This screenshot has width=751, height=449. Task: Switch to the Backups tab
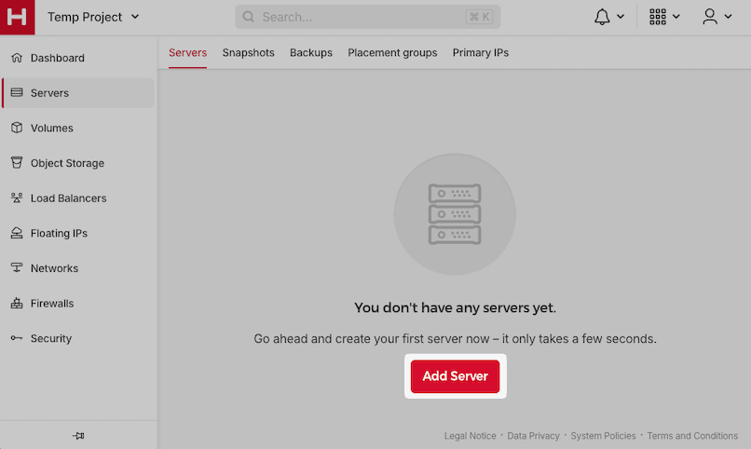(x=311, y=53)
